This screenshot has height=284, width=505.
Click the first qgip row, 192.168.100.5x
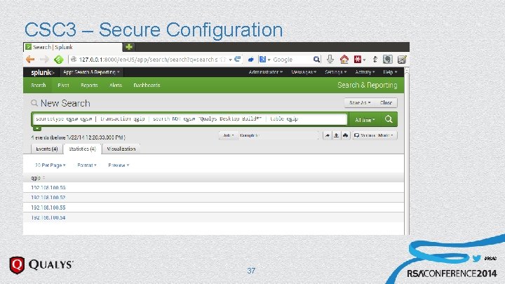213,187
